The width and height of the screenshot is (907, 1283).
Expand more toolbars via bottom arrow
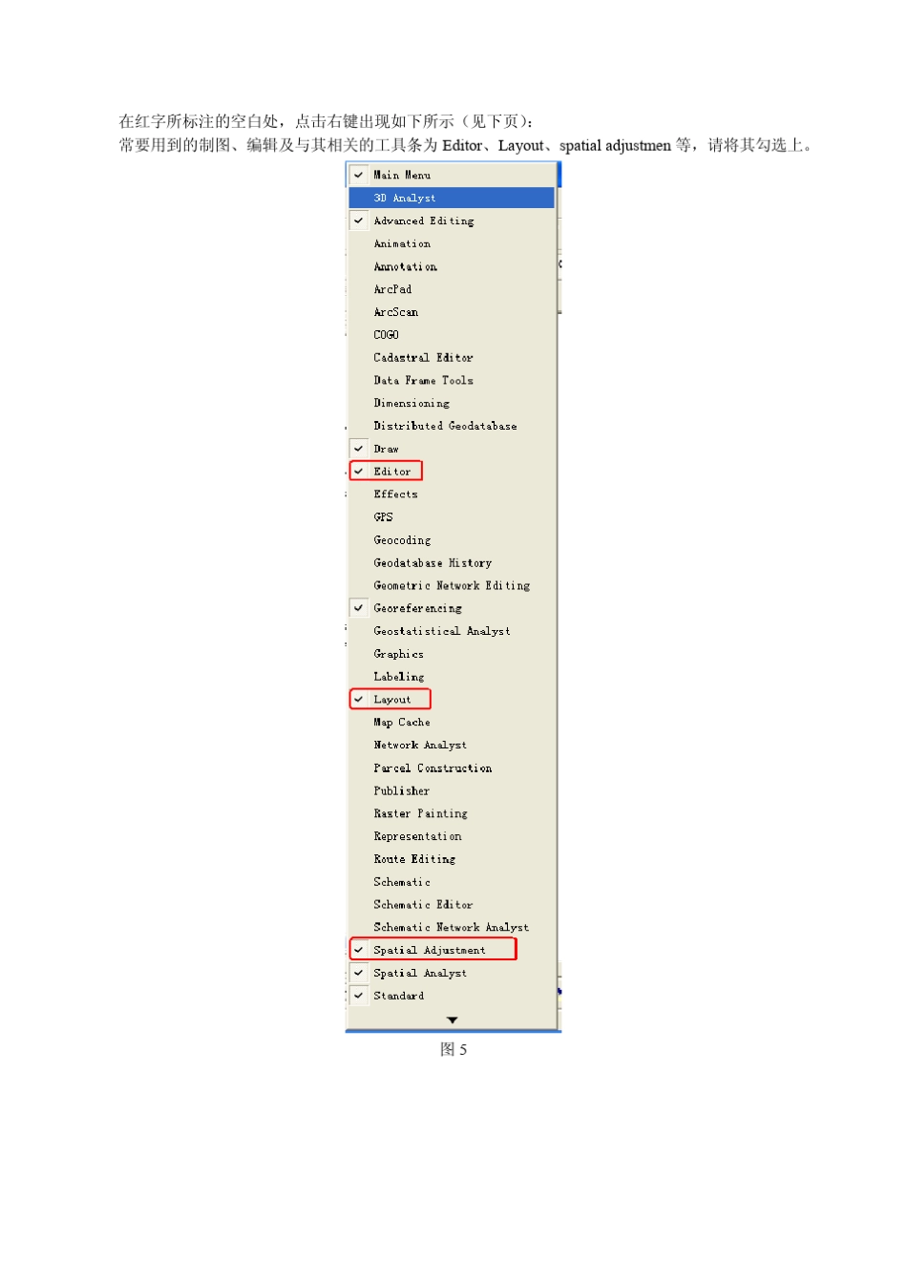[x=452, y=1020]
